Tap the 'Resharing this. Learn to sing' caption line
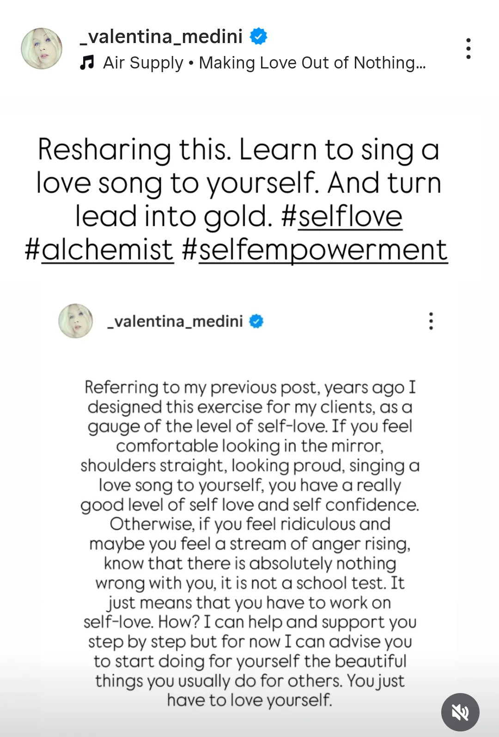499x737 pixels. (x=238, y=150)
